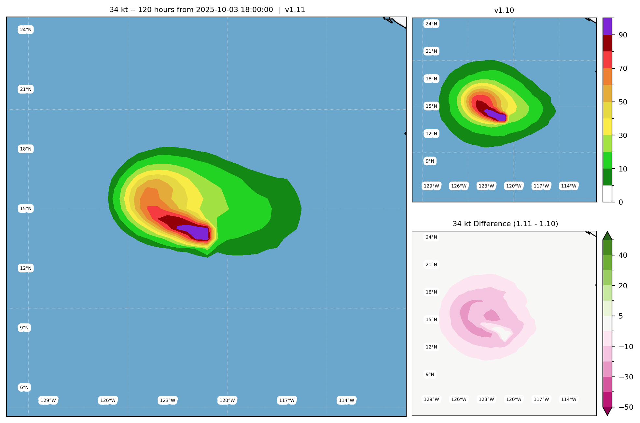
Task: Click the 114°W label in the difference panel
Action: tap(569, 399)
